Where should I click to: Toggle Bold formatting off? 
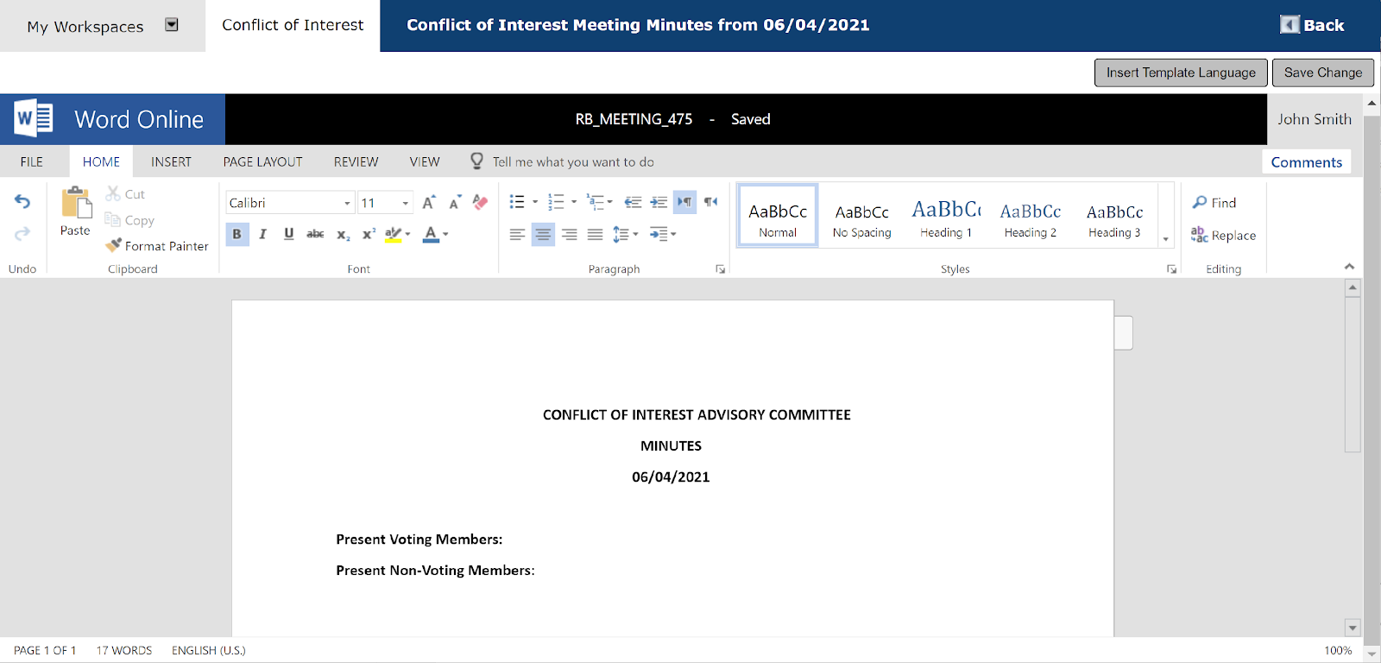point(237,234)
